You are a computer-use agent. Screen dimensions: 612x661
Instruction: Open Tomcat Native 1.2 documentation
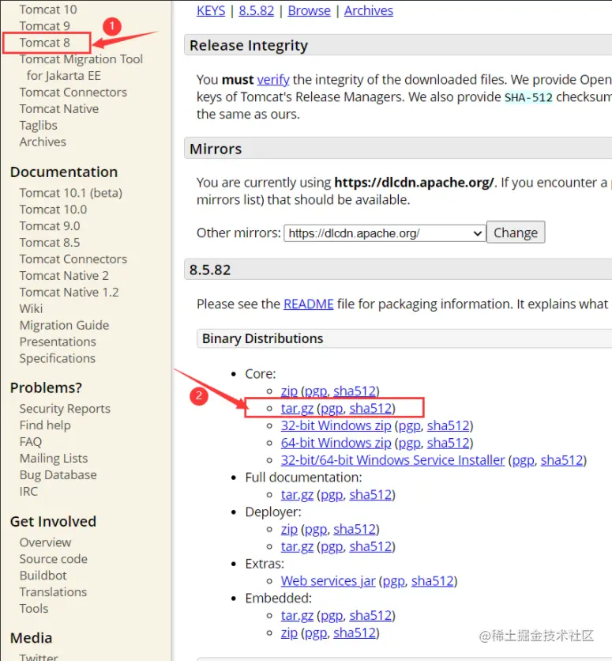69,292
